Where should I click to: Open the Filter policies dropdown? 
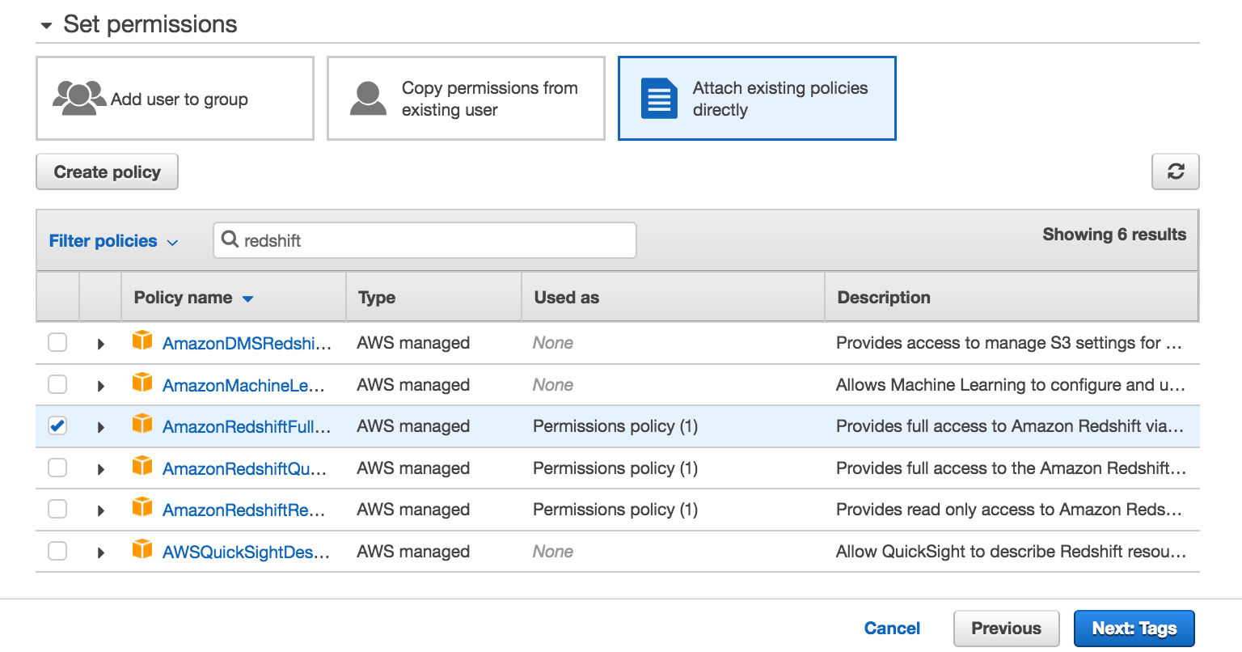coord(113,240)
